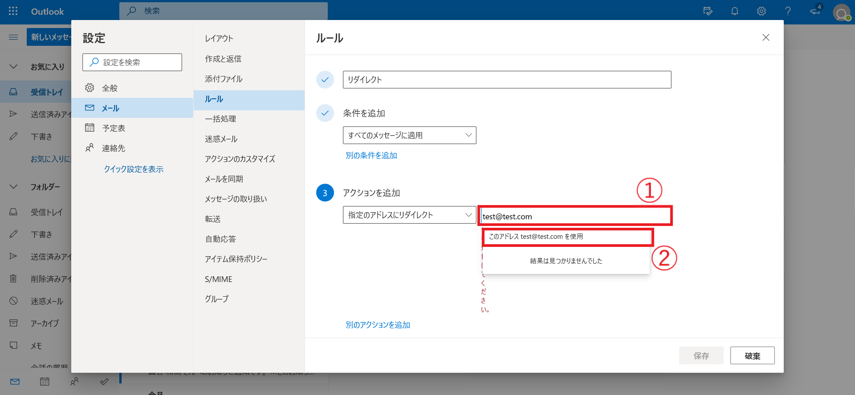Open the 指定のアドレスにリダイレクト action dropdown
This screenshot has height=395, width=855.
[409, 215]
